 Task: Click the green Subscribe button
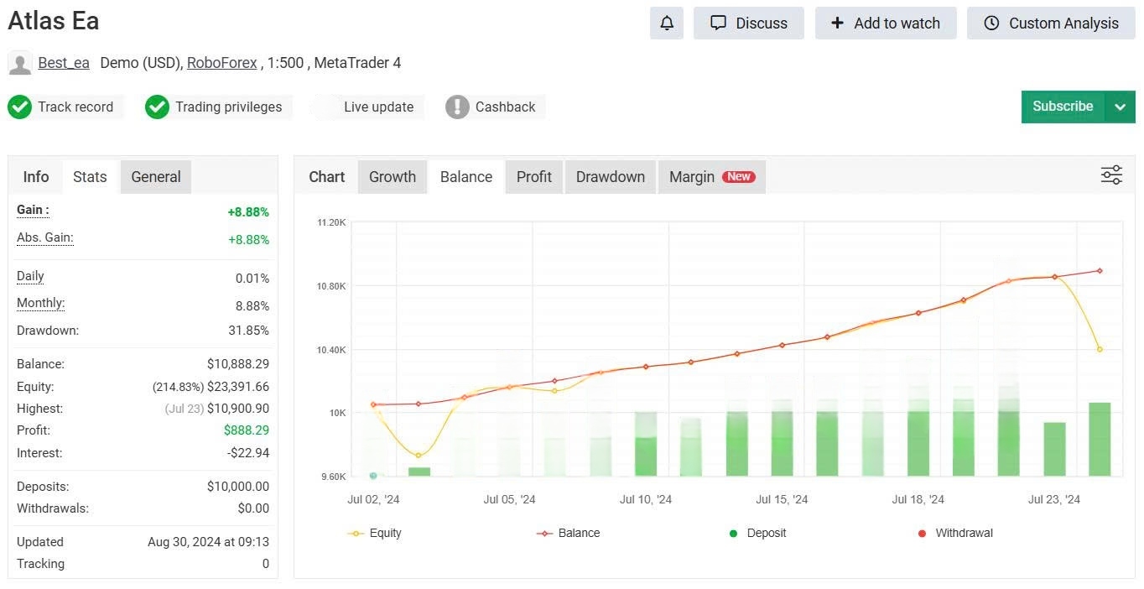click(x=1062, y=107)
